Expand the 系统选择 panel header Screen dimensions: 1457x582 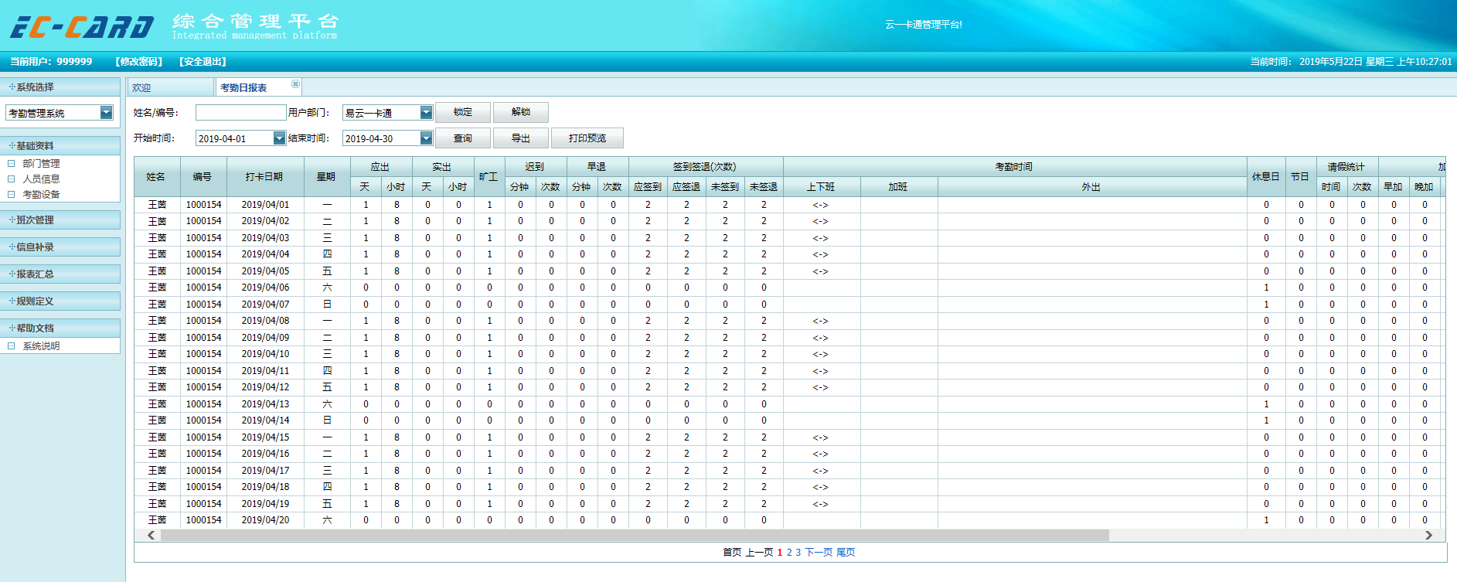tap(60, 87)
